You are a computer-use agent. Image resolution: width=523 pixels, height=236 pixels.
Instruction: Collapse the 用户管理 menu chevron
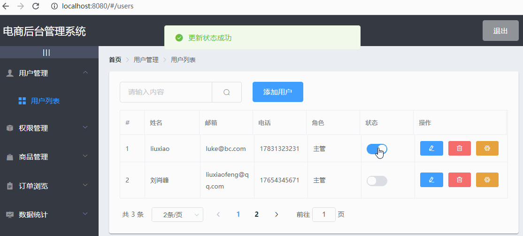tap(85, 72)
